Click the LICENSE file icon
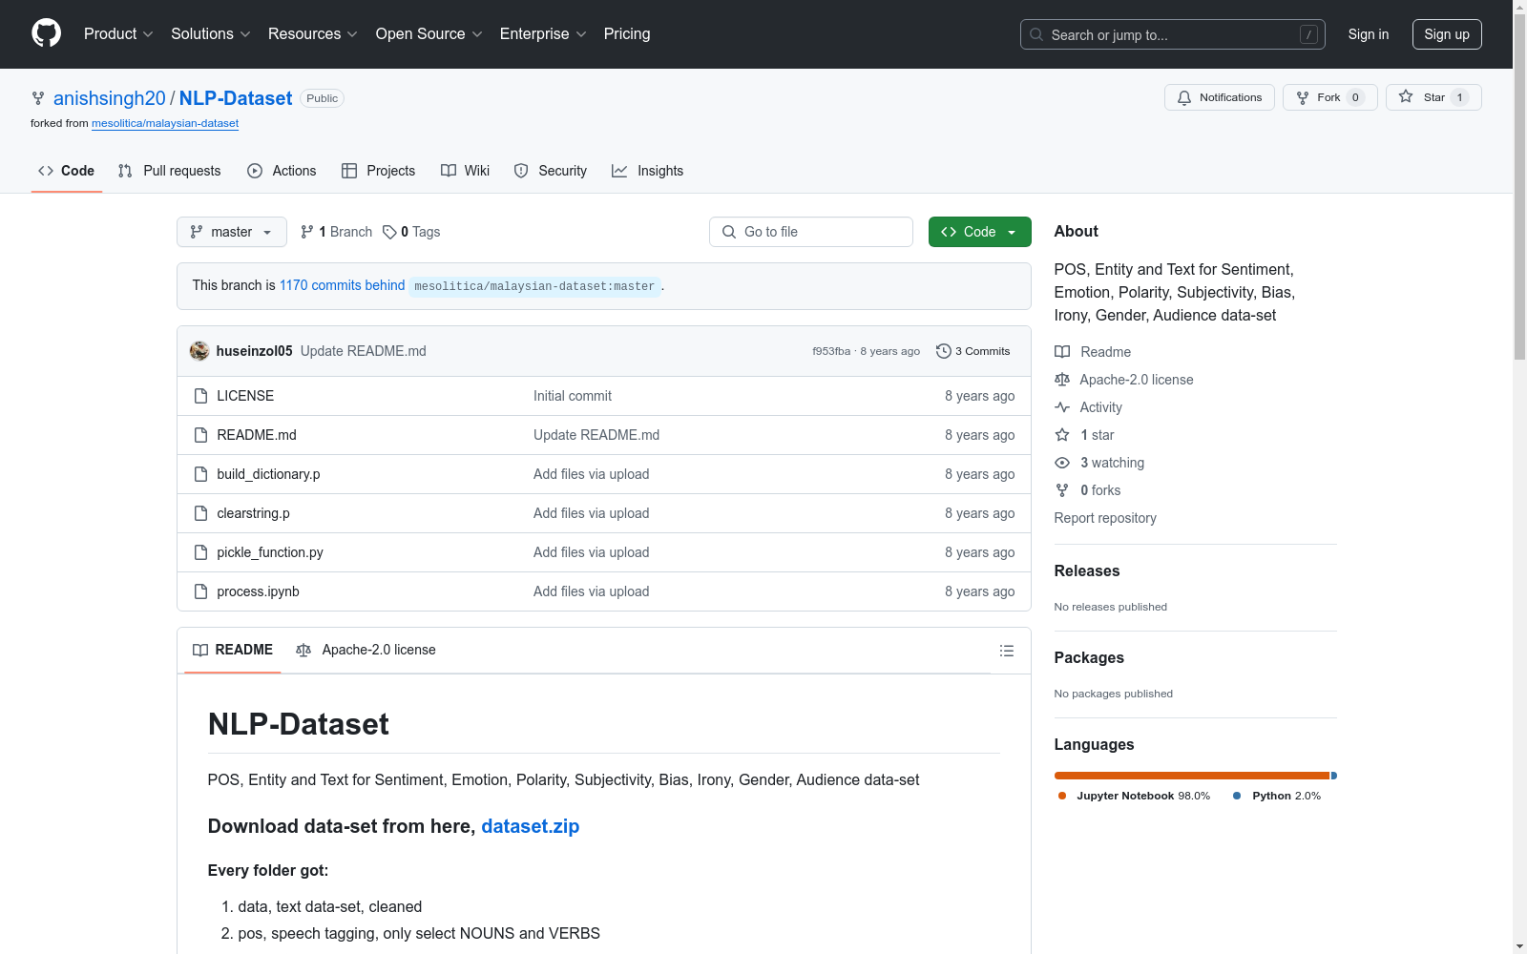Viewport: 1527px width, 954px height. point(200,396)
